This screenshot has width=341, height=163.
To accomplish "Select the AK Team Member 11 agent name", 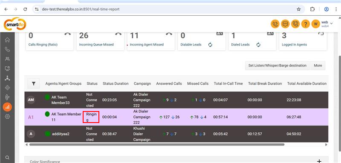I will [x=66, y=117].
